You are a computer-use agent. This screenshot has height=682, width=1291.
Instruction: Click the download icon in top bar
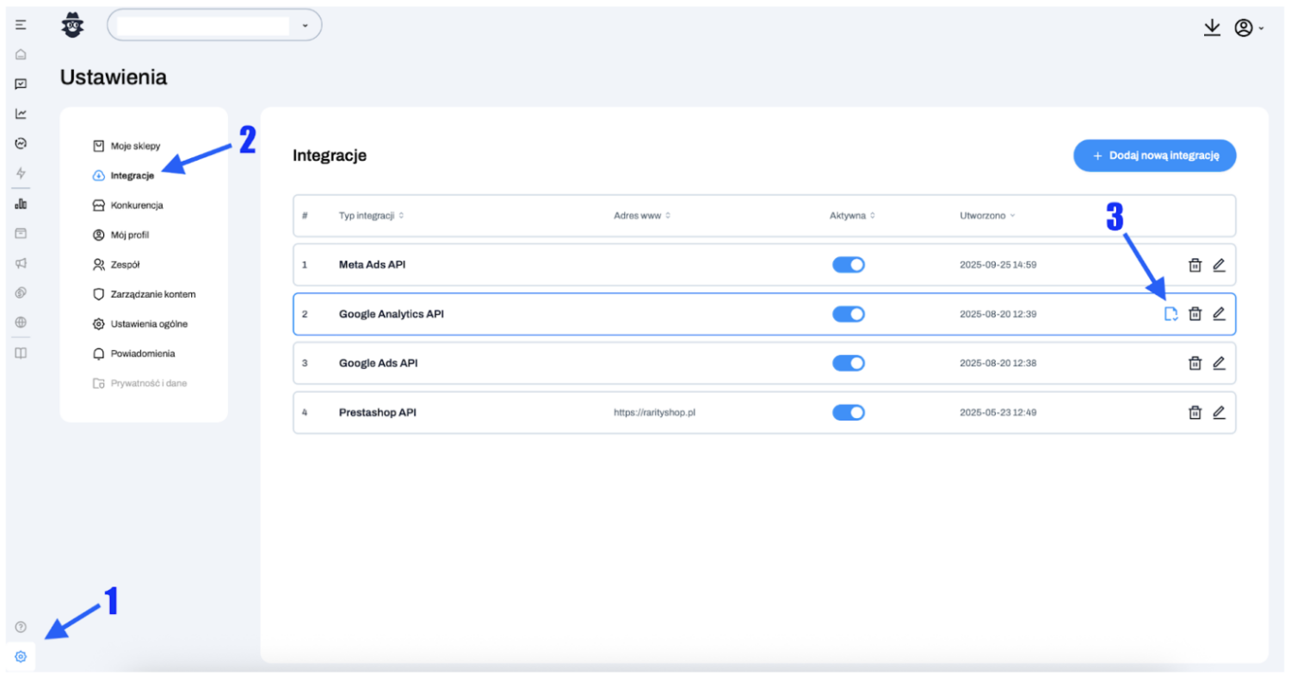(x=1212, y=28)
